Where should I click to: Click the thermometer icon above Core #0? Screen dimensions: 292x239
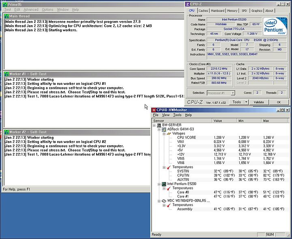point(169,188)
